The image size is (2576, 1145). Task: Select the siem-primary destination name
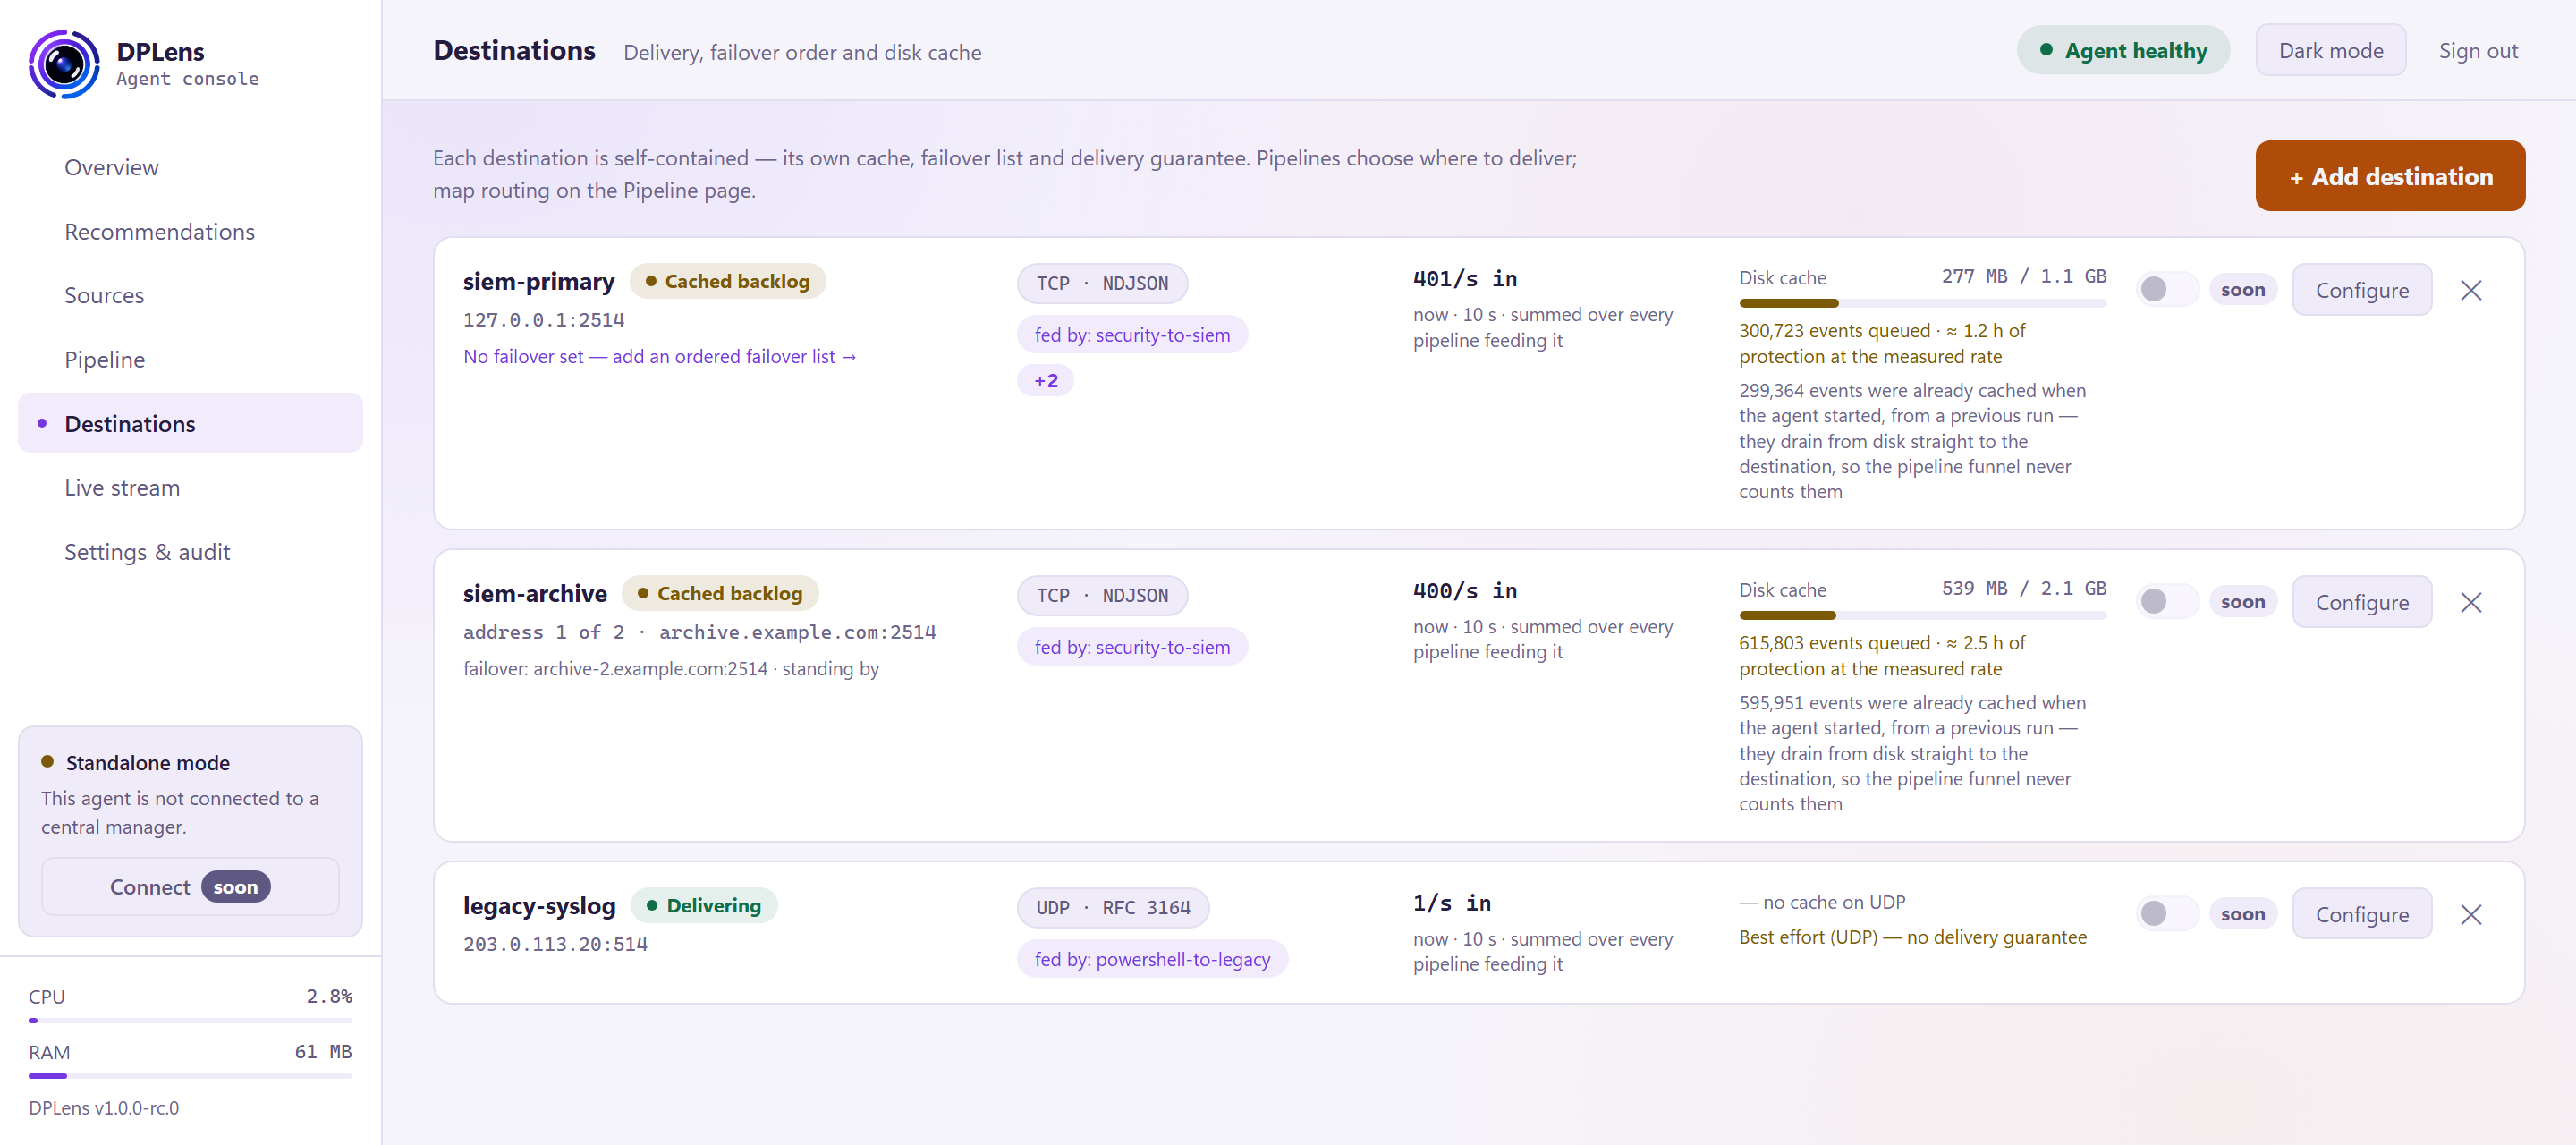pos(538,281)
